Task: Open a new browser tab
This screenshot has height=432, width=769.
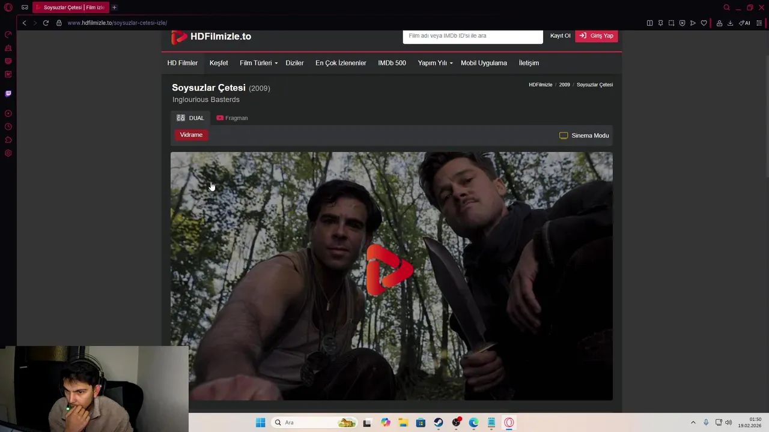Action: click(114, 7)
